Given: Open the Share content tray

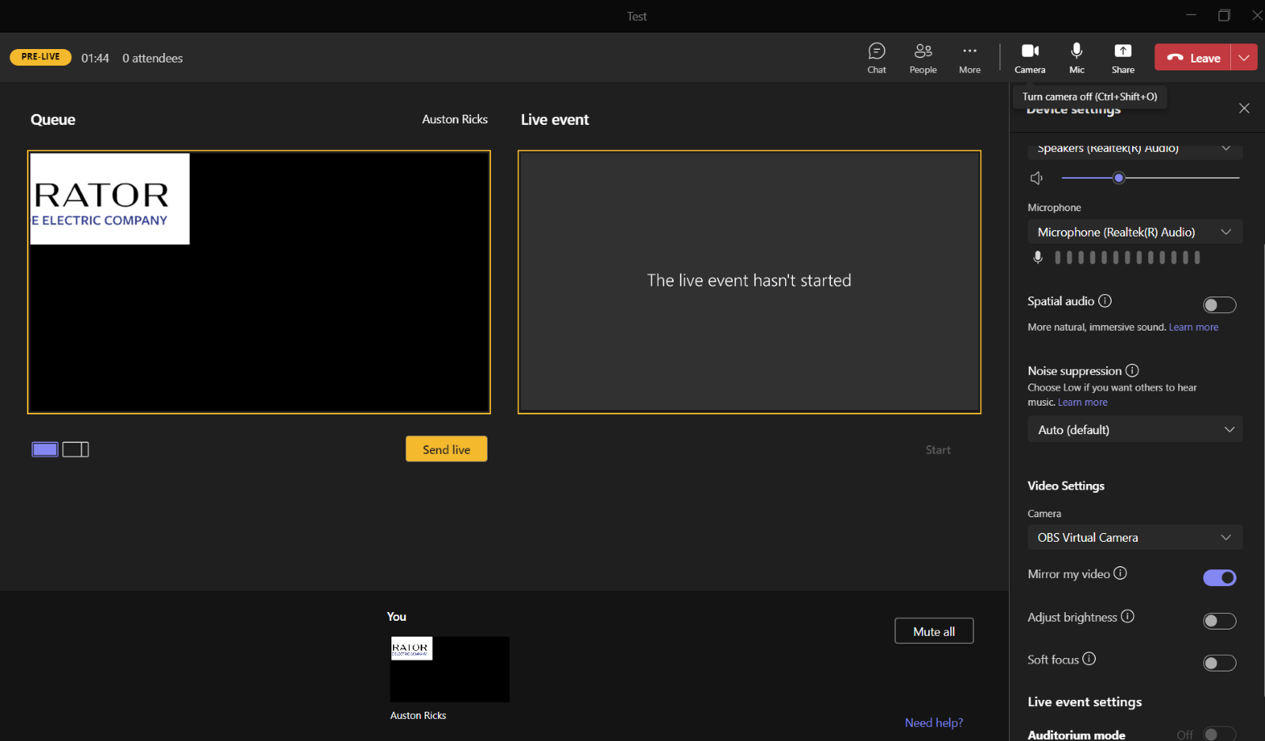Looking at the screenshot, I should [1123, 58].
